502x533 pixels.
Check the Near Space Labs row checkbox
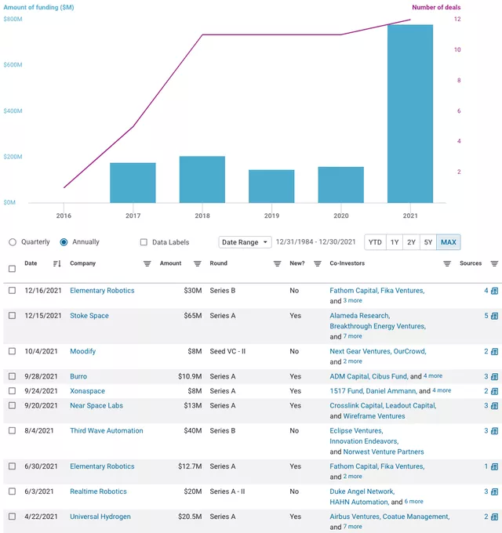[x=13, y=405]
